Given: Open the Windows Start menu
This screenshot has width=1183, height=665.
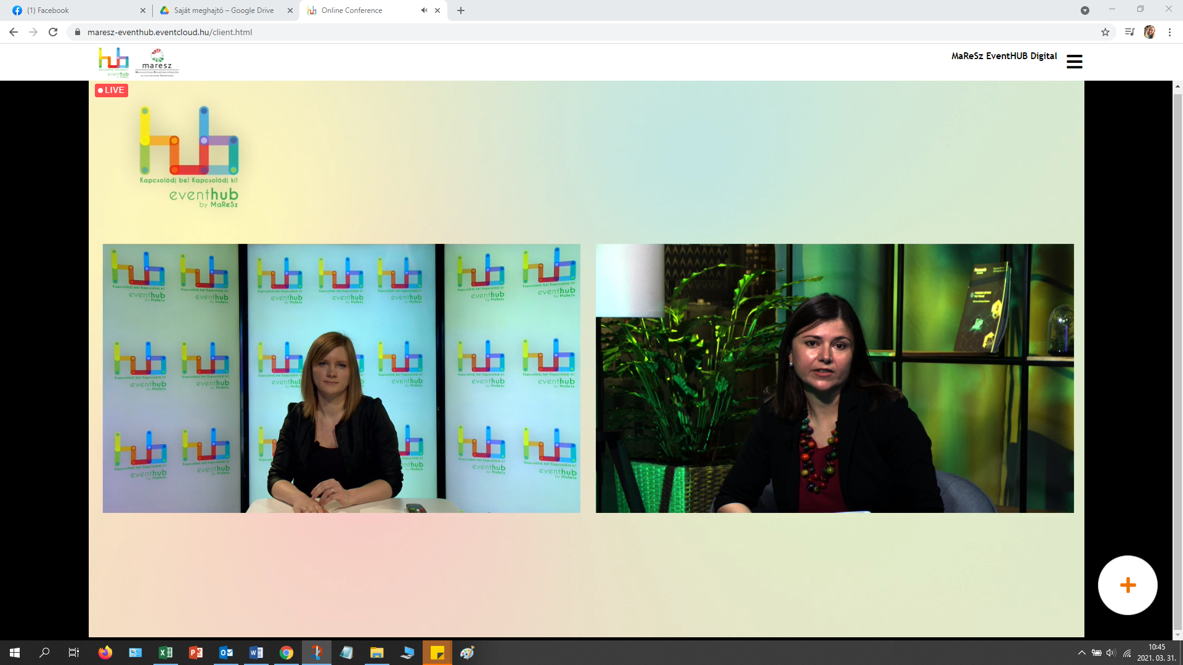Looking at the screenshot, I should click(15, 653).
